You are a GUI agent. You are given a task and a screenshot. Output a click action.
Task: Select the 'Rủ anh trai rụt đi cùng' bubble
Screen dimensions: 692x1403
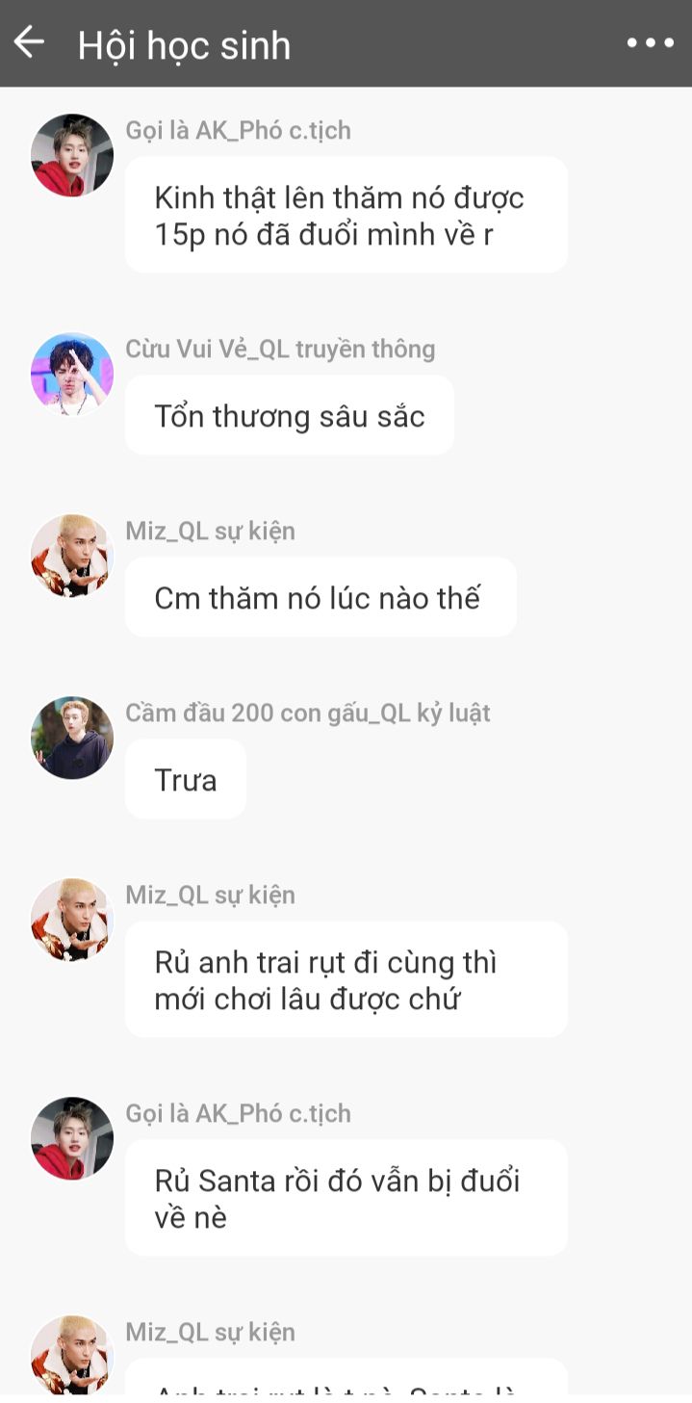pyautogui.click(x=346, y=979)
